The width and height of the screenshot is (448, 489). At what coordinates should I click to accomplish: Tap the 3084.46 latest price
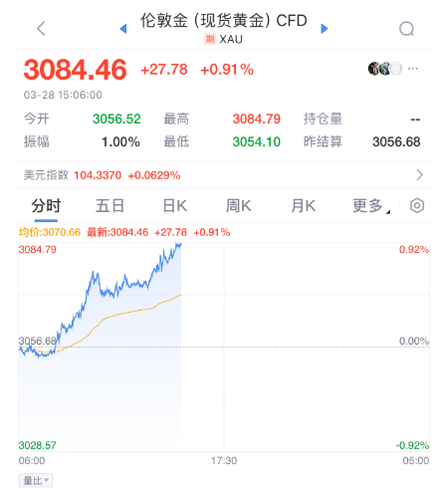click(75, 70)
